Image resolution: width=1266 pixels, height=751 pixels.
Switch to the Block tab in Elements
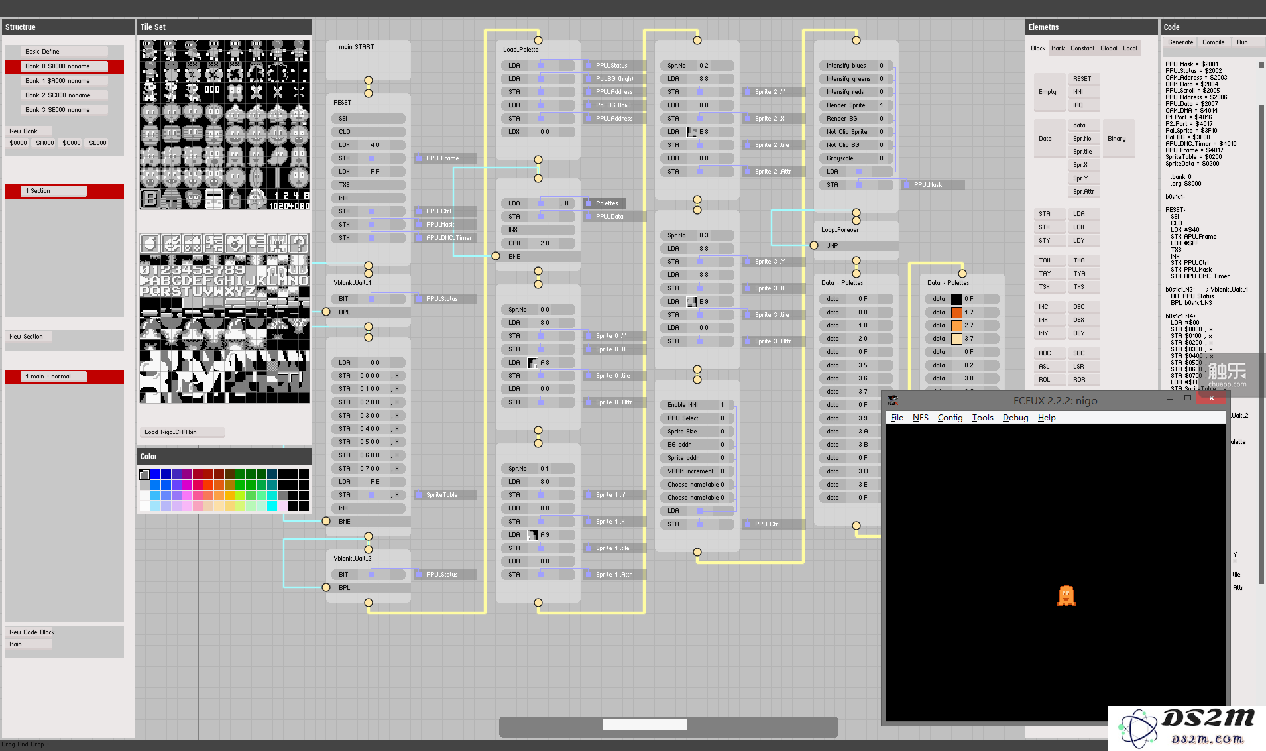click(1038, 48)
